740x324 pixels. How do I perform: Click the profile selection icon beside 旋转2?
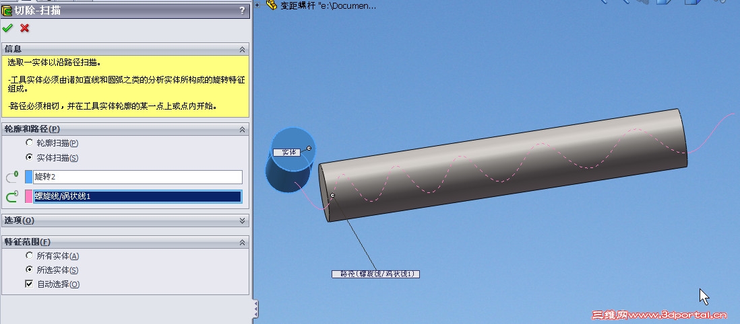(12, 177)
